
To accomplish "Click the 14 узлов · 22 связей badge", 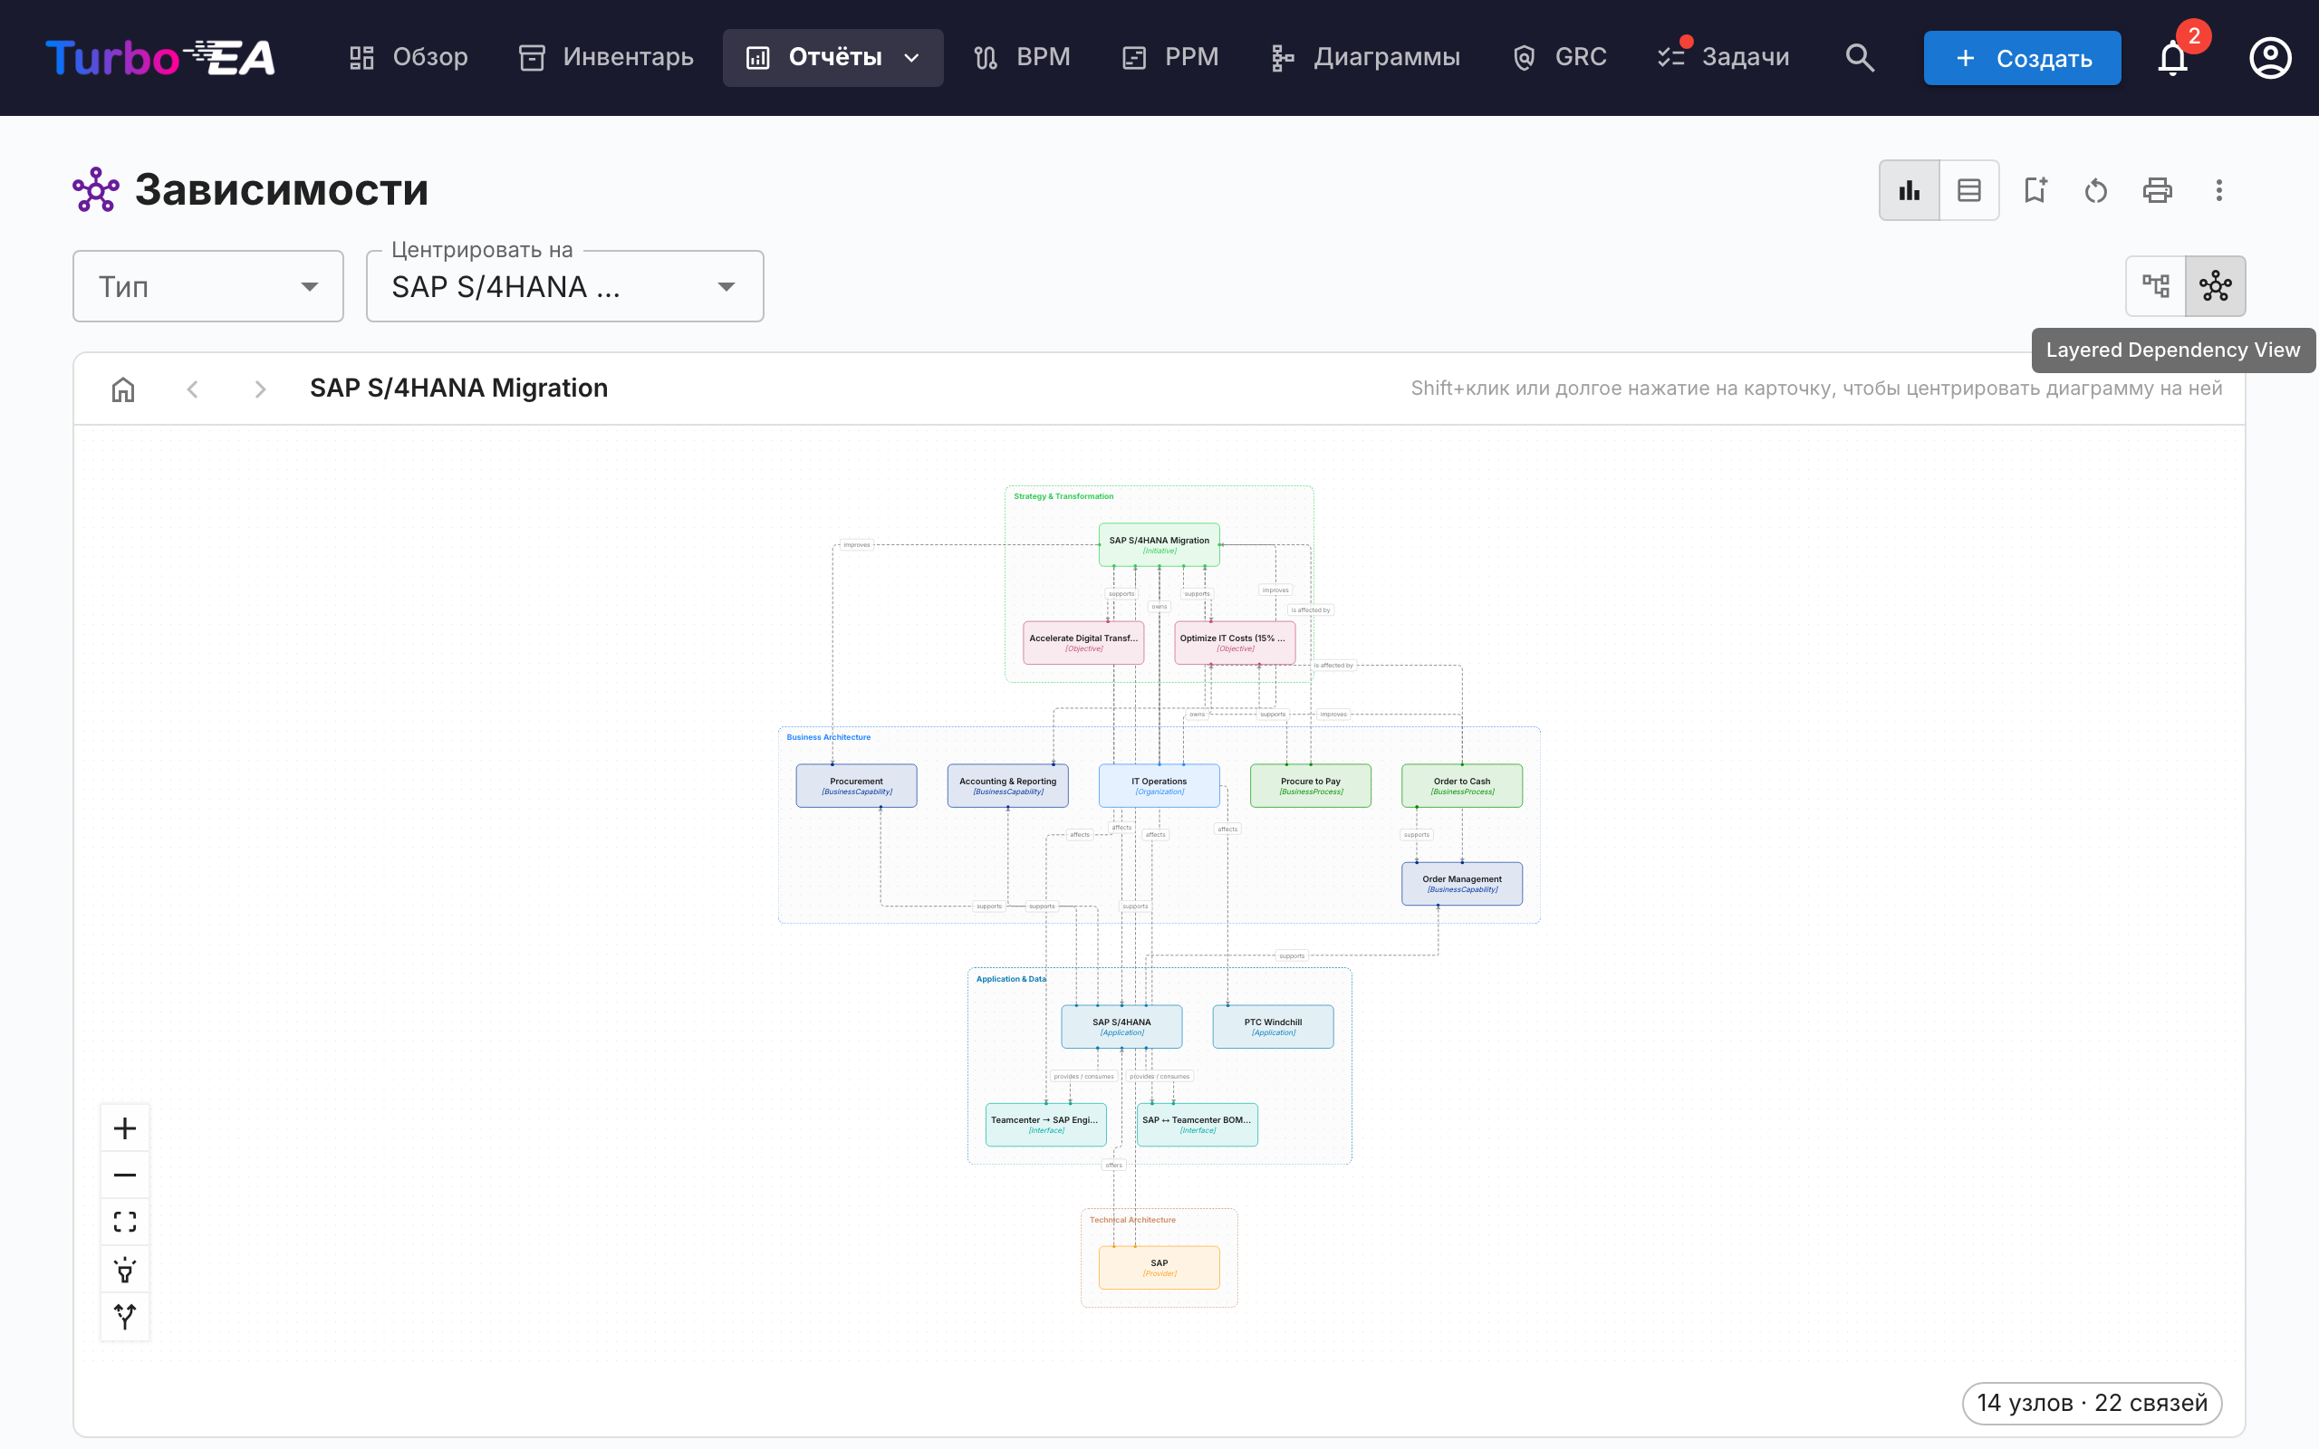I will coord(2092,1403).
